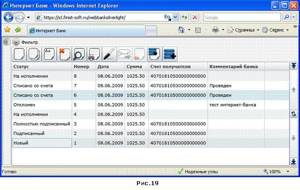The width and height of the screenshot is (300, 190).
Task: Jump to the top of the list
Action: pos(294,66)
